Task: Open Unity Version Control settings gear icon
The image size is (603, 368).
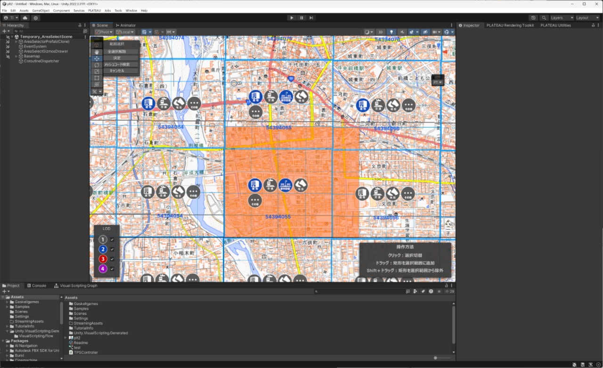Action: point(35,18)
